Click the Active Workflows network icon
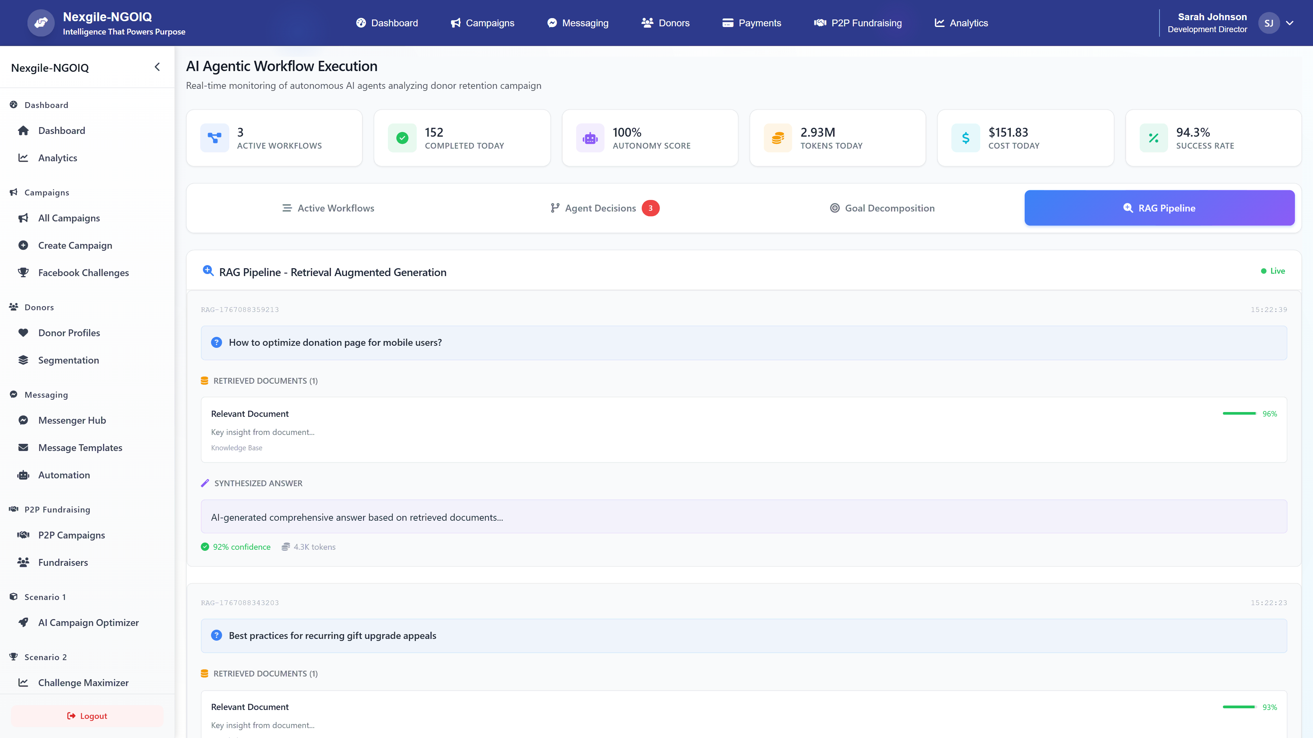This screenshot has height=738, width=1313. [215, 137]
